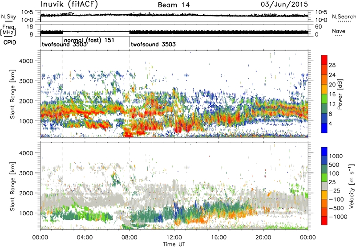
Task: Click the 'Power [dB]' colorbar label
Action: (340, 94)
